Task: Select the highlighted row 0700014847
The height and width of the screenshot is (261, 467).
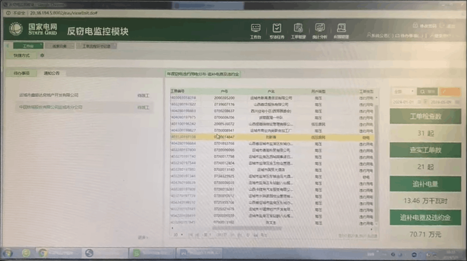Action: (x=224, y=137)
